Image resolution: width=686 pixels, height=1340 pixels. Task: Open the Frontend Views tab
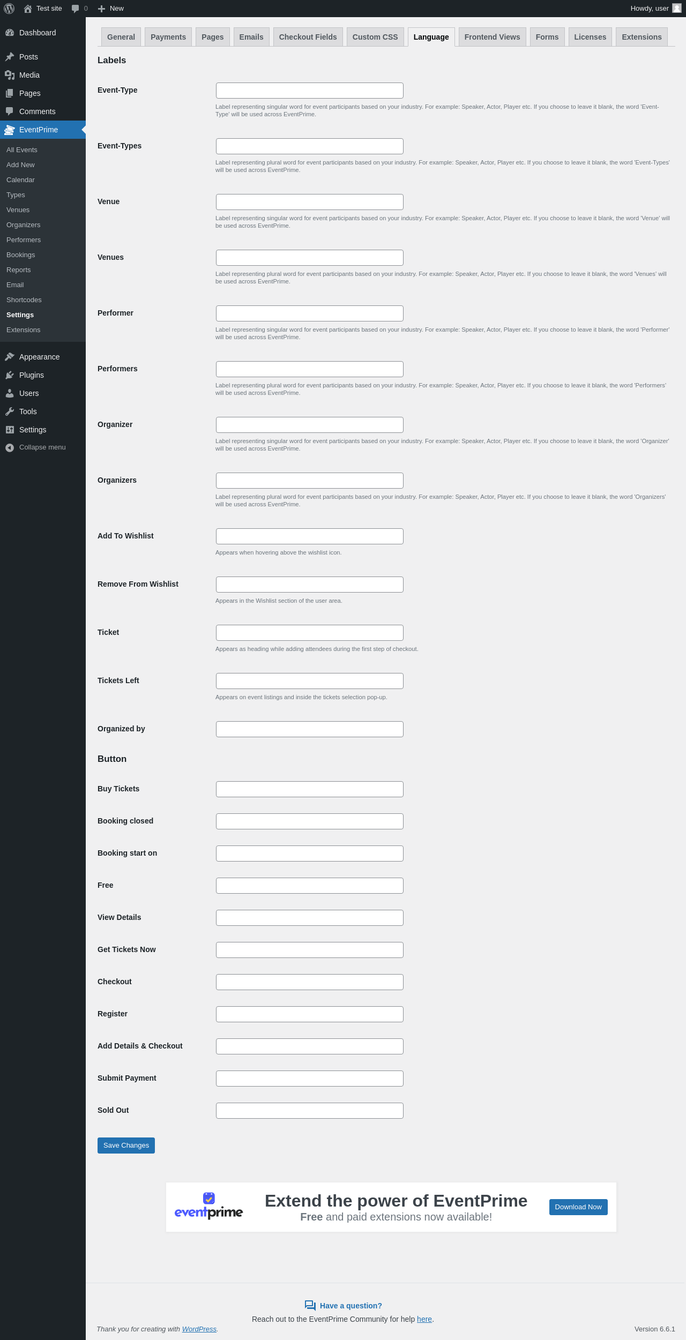493,37
